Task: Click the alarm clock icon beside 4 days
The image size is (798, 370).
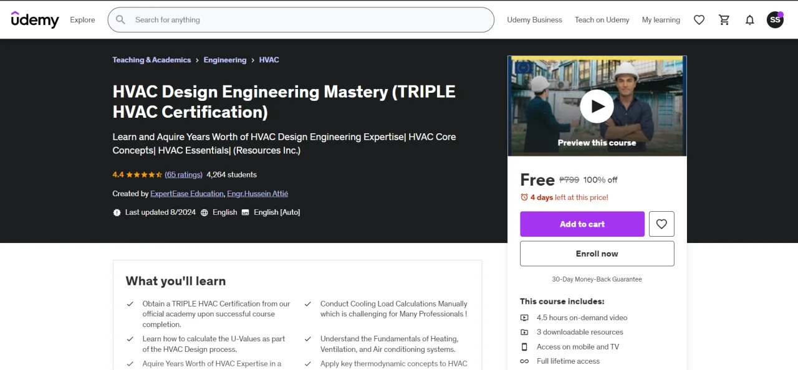Action: 524,197
